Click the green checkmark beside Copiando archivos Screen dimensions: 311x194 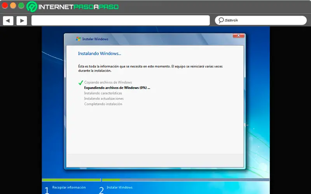(x=80, y=83)
